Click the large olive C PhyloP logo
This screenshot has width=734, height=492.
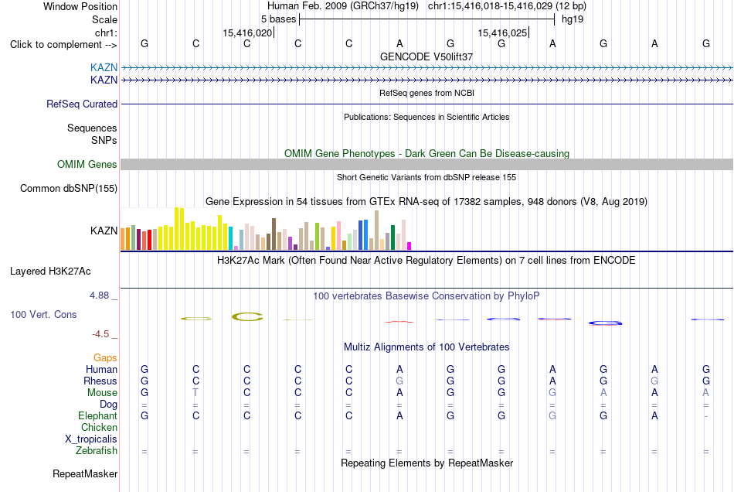(247, 316)
